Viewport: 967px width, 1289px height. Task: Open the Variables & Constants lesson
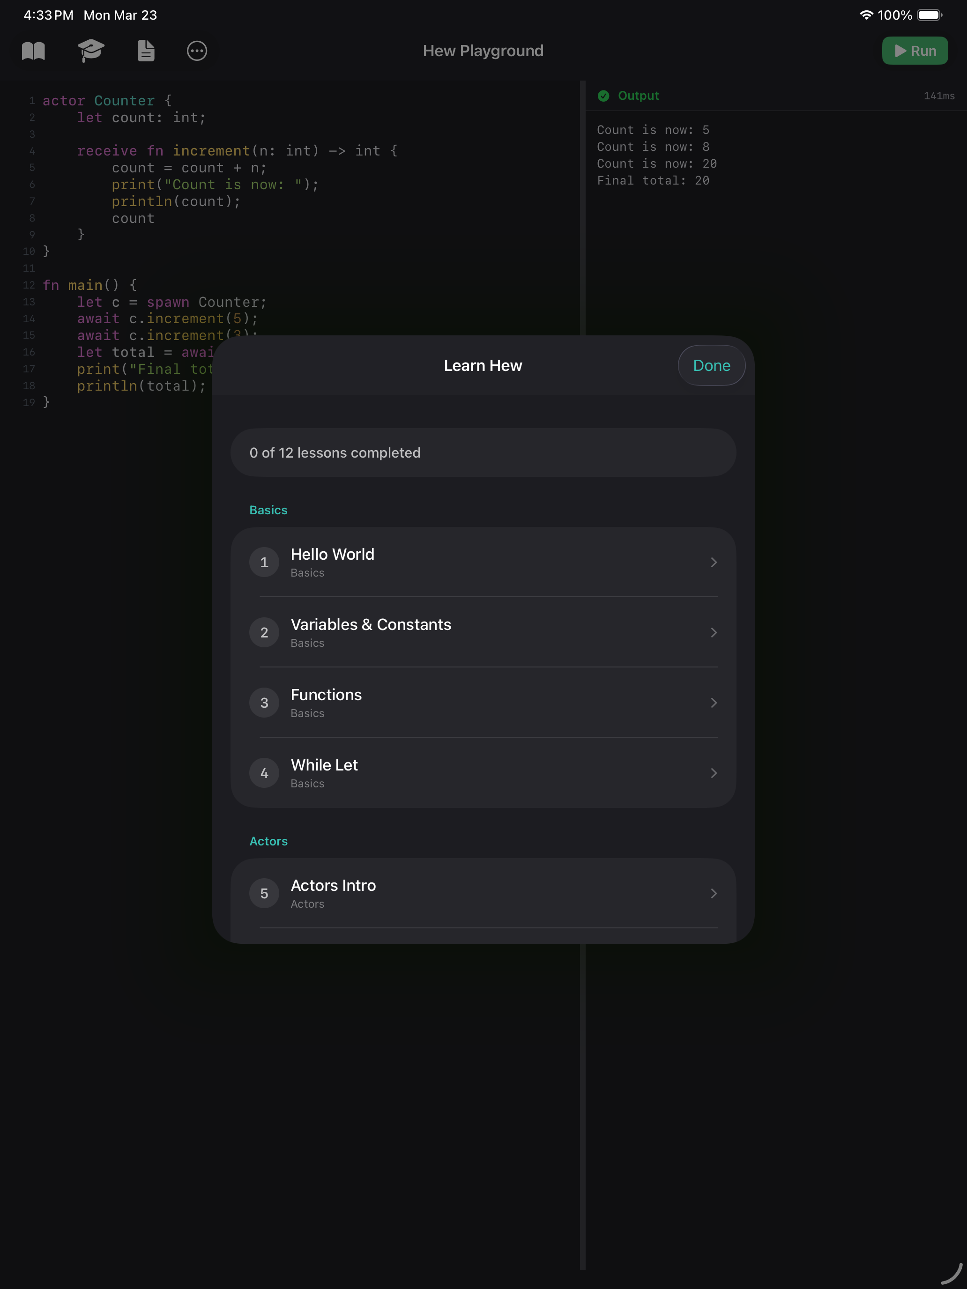pos(483,632)
